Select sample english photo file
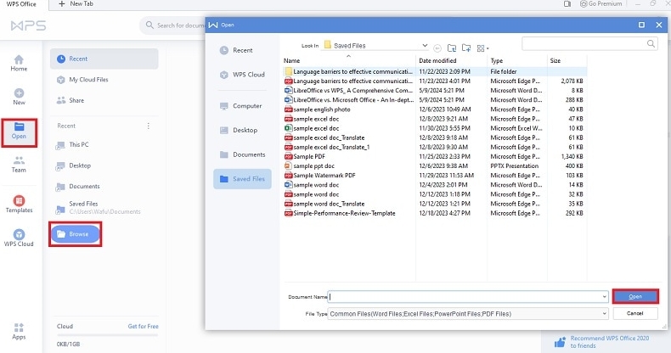671x353 pixels. [434, 109]
